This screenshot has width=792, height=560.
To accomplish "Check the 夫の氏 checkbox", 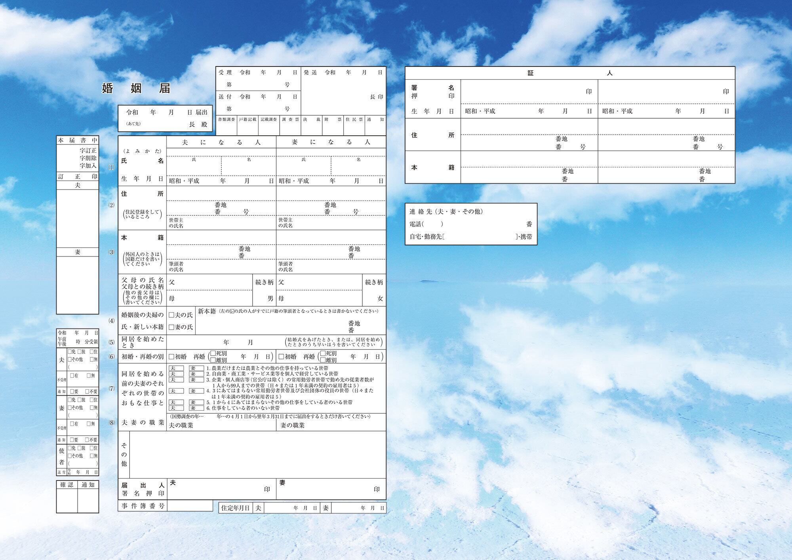I will coord(171,315).
